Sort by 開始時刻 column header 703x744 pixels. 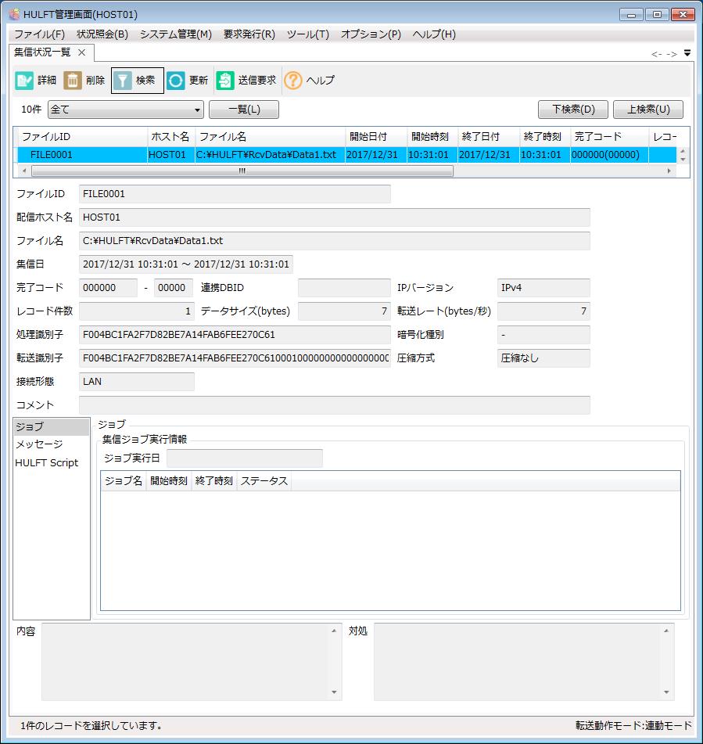tap(432, 137)
